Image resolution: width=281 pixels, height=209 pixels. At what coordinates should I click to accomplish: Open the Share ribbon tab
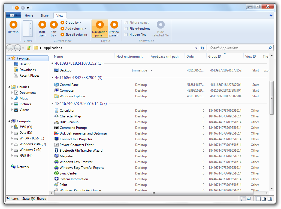coord(44,15)
